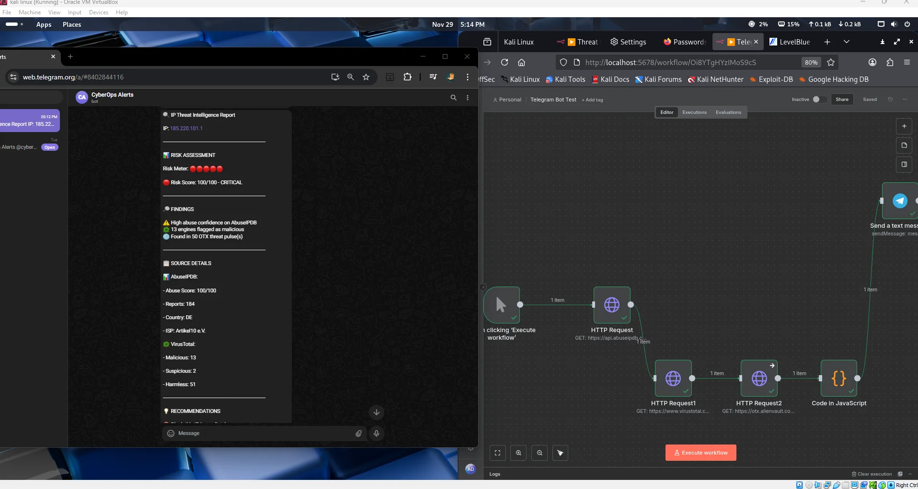Open the 185.220.101.1 IP link in Telegram
918x489 pixels.
tap(186, 128)
